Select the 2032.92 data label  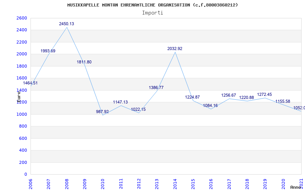pos(175,49)
